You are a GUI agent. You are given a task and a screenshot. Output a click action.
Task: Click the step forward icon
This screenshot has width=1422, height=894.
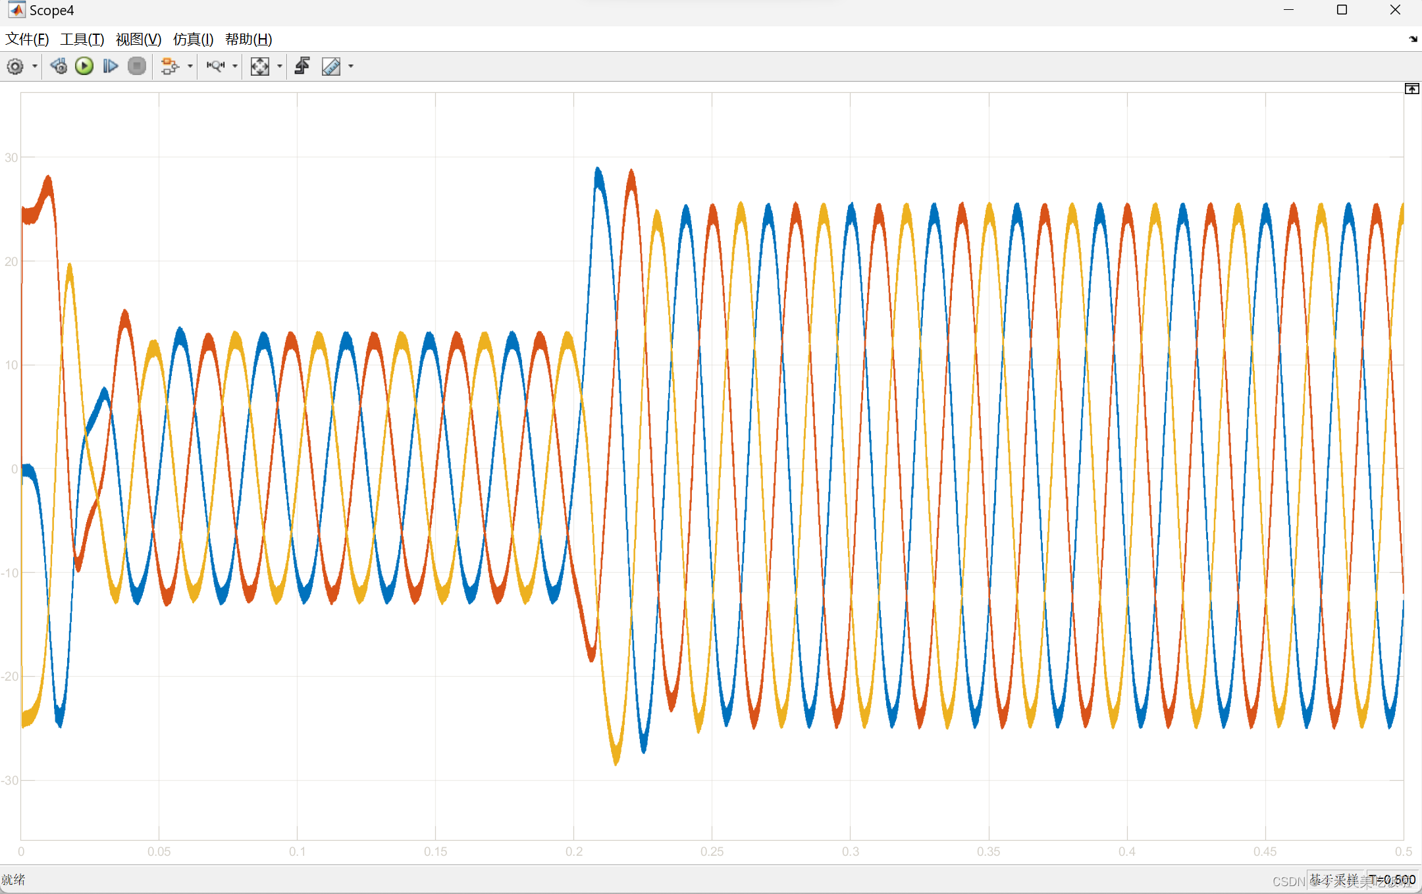(111, 66)
